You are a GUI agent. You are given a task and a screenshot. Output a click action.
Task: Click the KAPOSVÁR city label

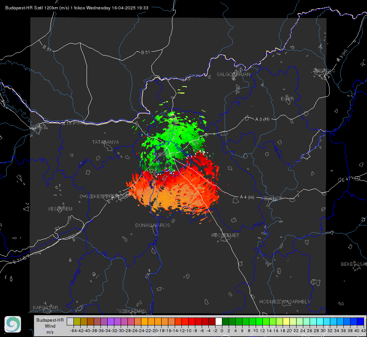point(45,307)
